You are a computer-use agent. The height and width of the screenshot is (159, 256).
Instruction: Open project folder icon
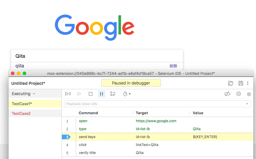pos(231,83)
